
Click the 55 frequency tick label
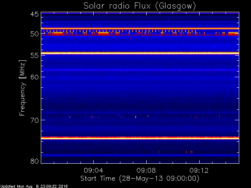35,56
